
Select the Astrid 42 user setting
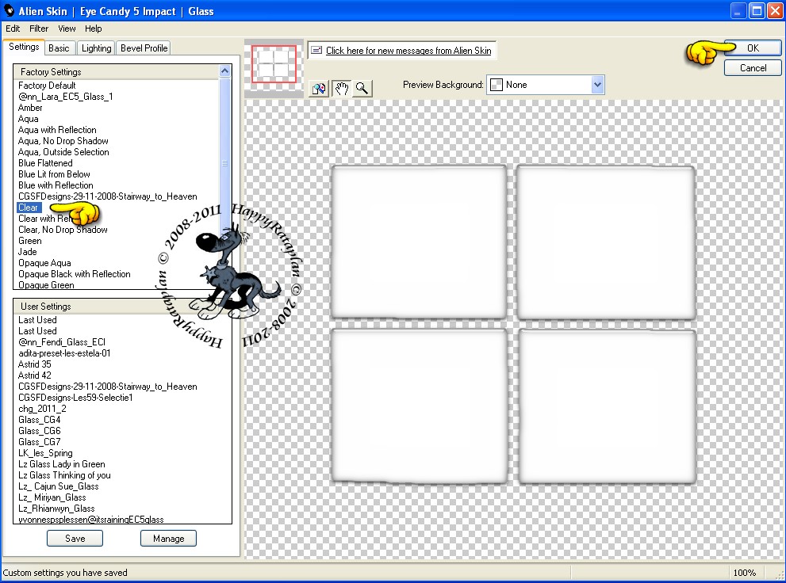pyautogui.click(x=35, y=375)
